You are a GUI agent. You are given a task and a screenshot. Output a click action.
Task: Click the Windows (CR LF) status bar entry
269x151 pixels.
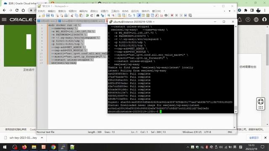coord(192,132)
